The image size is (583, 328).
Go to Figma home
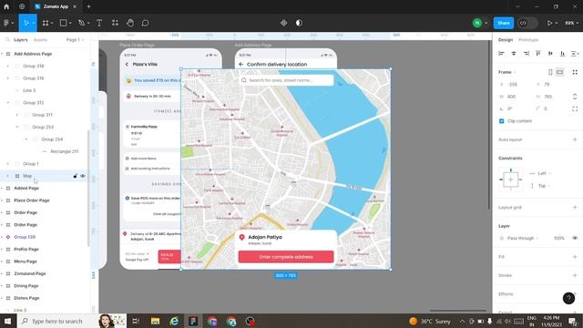coord(6,6)
